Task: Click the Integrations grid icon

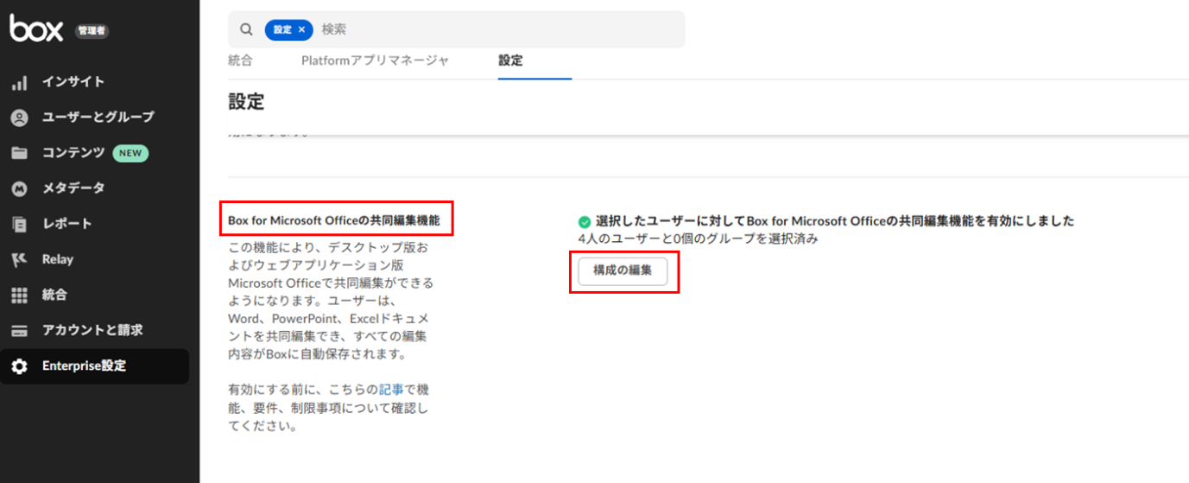Action: pos(19,296)
